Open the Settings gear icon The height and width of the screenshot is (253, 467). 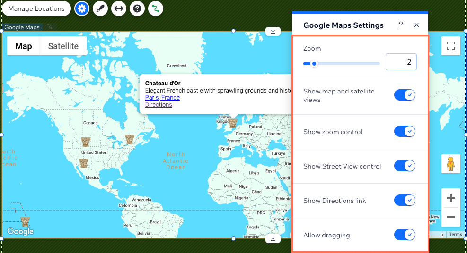[x=81, y=8]
